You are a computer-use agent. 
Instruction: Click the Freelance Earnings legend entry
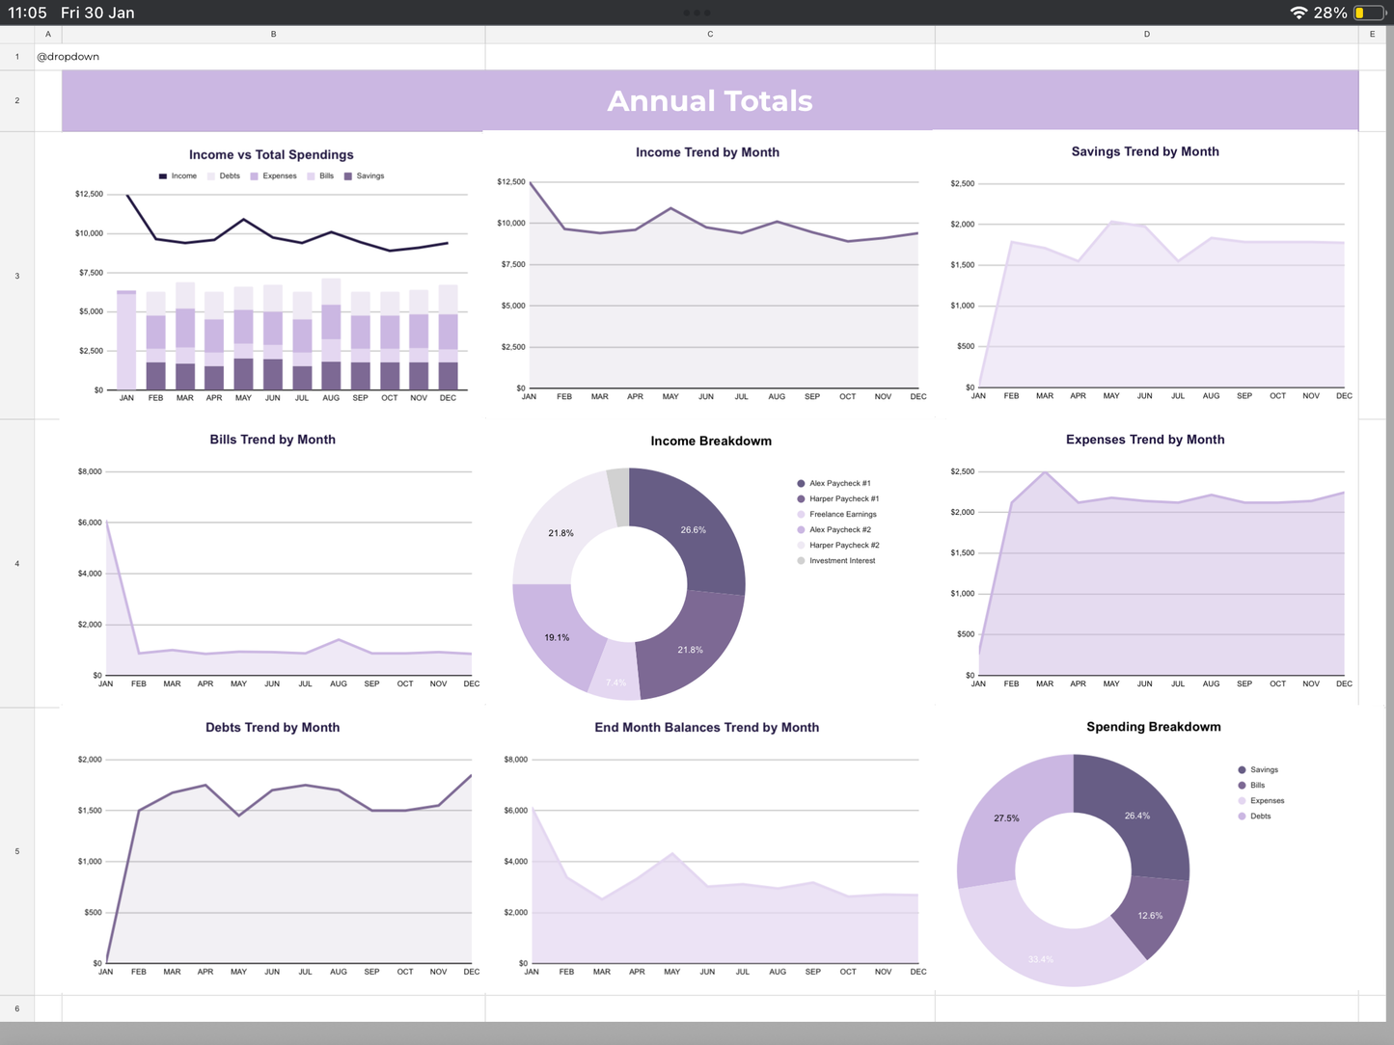tap(836, 515)
